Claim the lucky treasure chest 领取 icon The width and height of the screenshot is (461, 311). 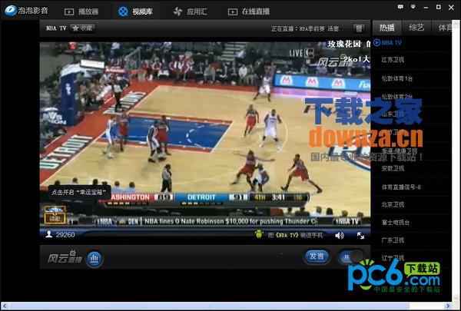click(55, 215)
